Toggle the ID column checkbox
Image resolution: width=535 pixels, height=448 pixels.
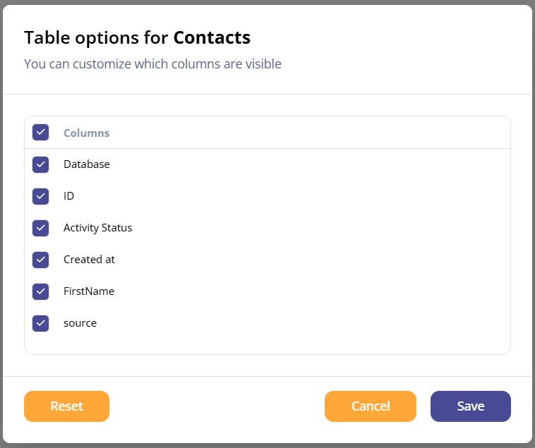click(x=41, y=196)
